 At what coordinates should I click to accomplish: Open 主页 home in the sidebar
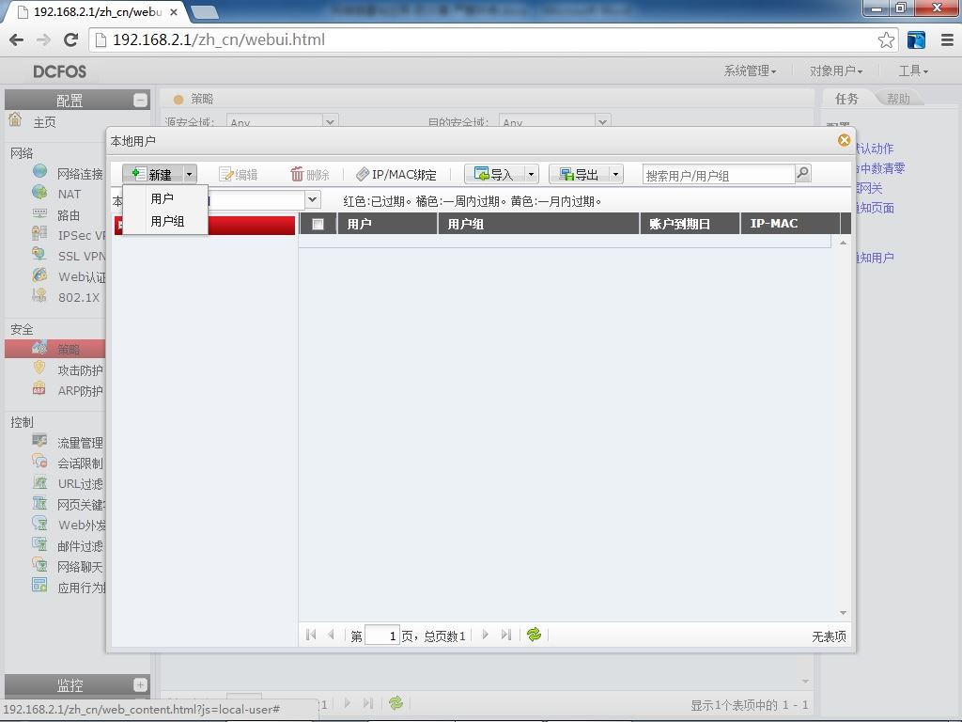[x=44, y=122]
